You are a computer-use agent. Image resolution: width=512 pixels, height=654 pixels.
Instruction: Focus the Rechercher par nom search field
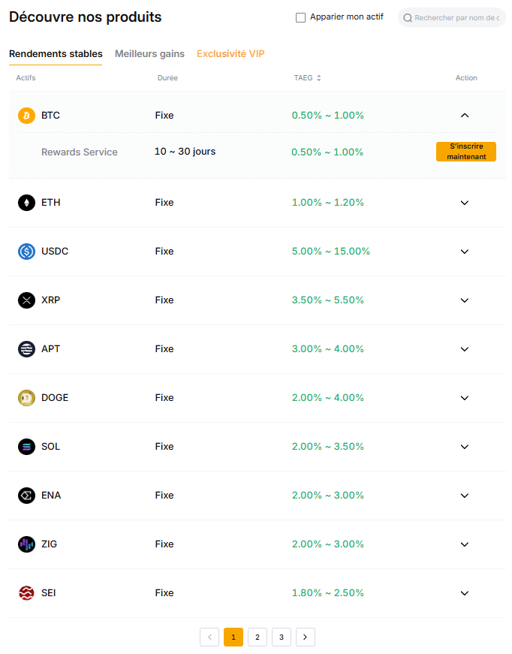point(456,17)
